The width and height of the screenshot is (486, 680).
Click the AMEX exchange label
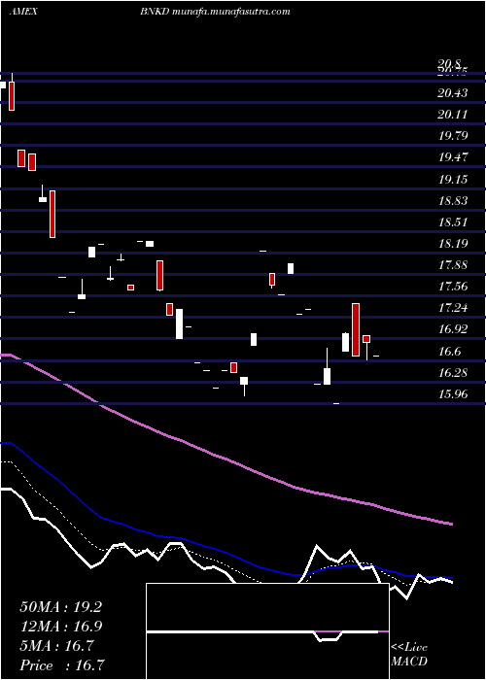[23, 12]
